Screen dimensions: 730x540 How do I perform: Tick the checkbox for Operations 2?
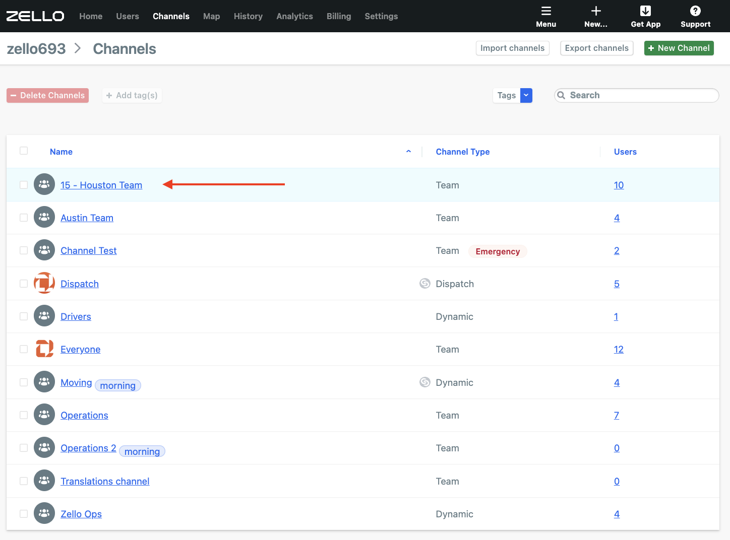(24, 448)
